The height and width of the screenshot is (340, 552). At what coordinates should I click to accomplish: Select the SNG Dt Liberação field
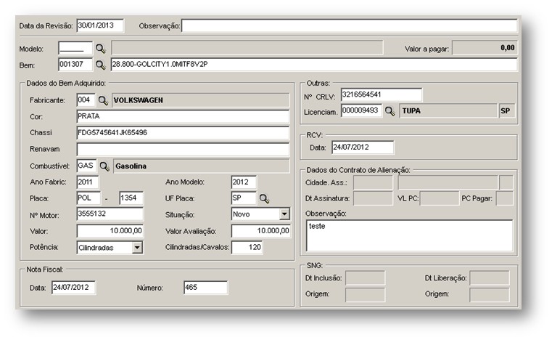[490, 278]
